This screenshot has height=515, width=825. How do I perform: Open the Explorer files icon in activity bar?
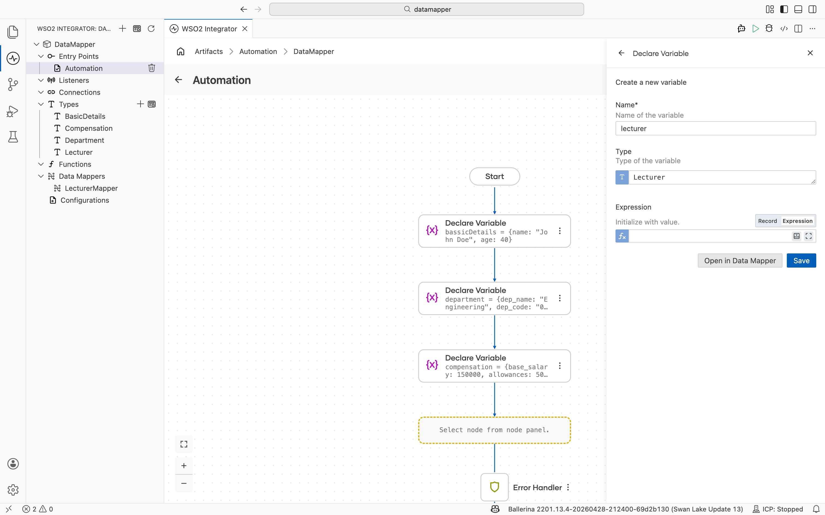pyautogui.click(x=13, y=32)
